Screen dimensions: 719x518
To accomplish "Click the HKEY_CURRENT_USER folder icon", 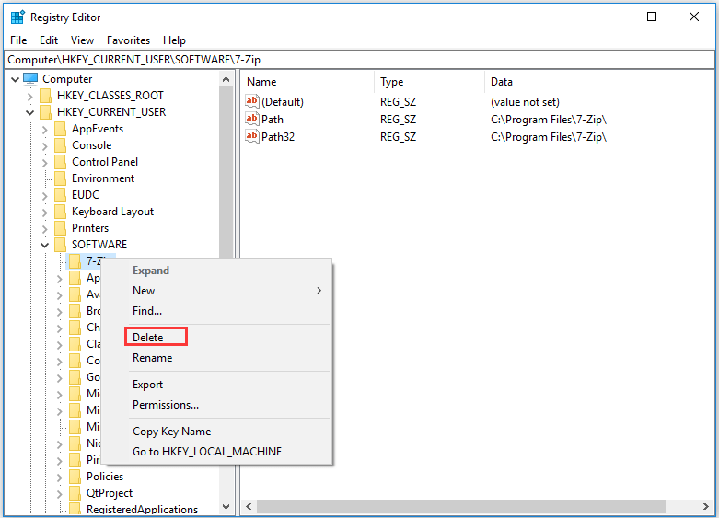I will point(45,112).
